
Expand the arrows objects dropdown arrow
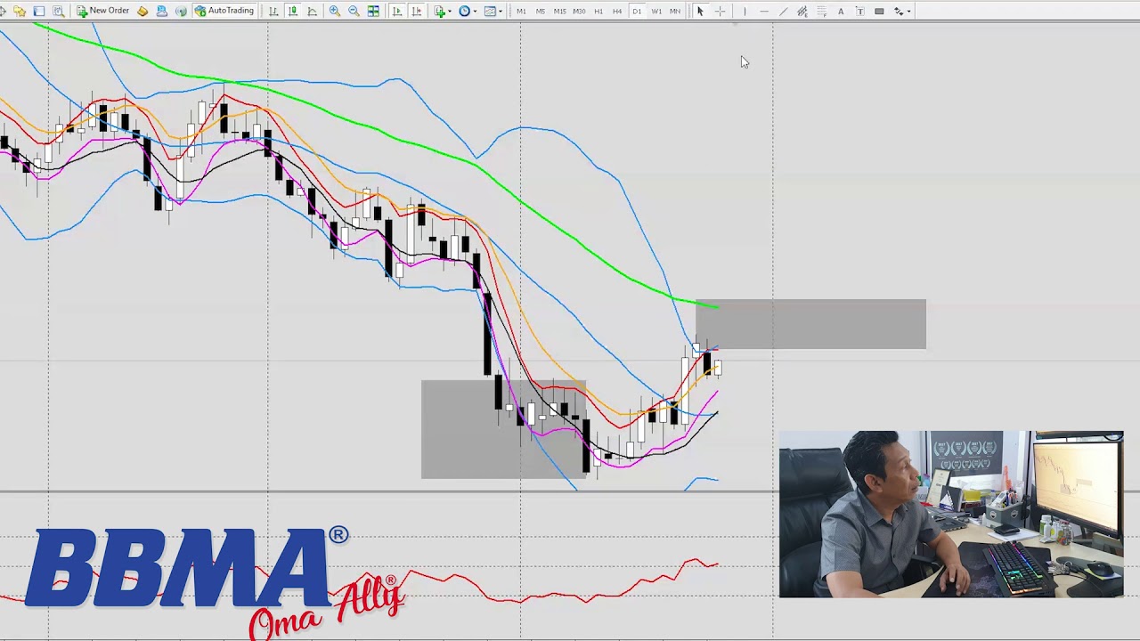point(908,11)
